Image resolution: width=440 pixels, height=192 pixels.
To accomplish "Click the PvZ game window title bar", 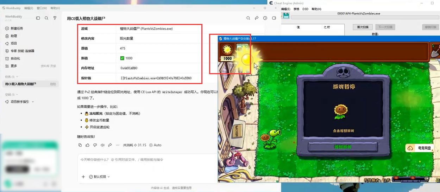I will [x=329, y=39].
